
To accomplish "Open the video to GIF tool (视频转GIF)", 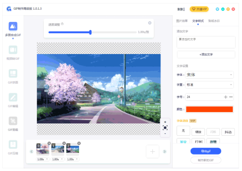I will pos(13,53).
